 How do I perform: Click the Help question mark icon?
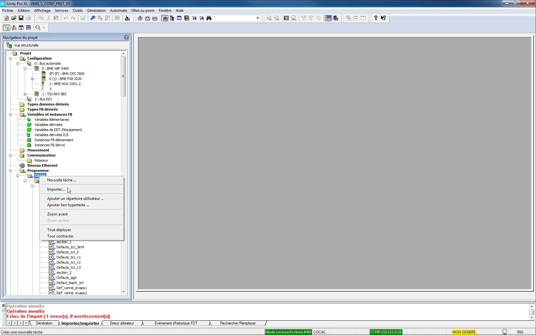coord(376,18)
